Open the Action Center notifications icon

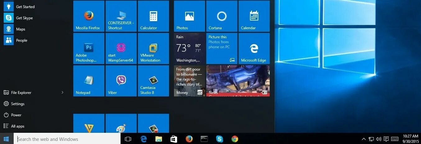click(386, 139)
